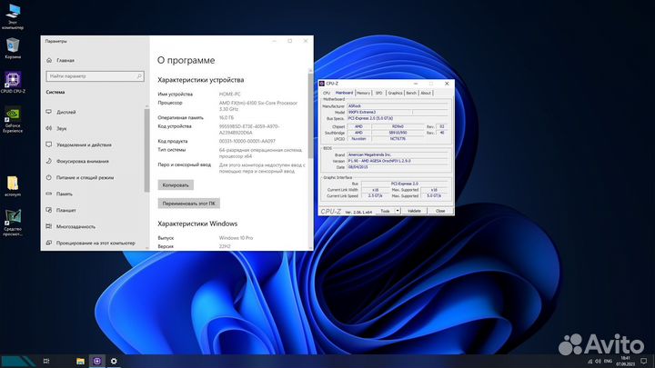Click the clock and date in the taskbar
The height and width of the screenshot is (368, 655).
(625, 361)
